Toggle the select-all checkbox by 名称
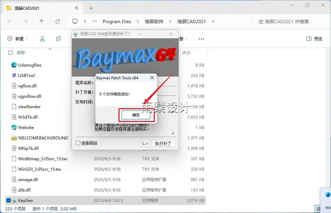This screenshot has width=331, height=213. pyautogui.click(x=10, y=53)
